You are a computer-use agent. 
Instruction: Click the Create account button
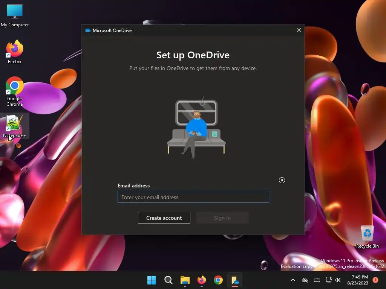coord(164,218)
